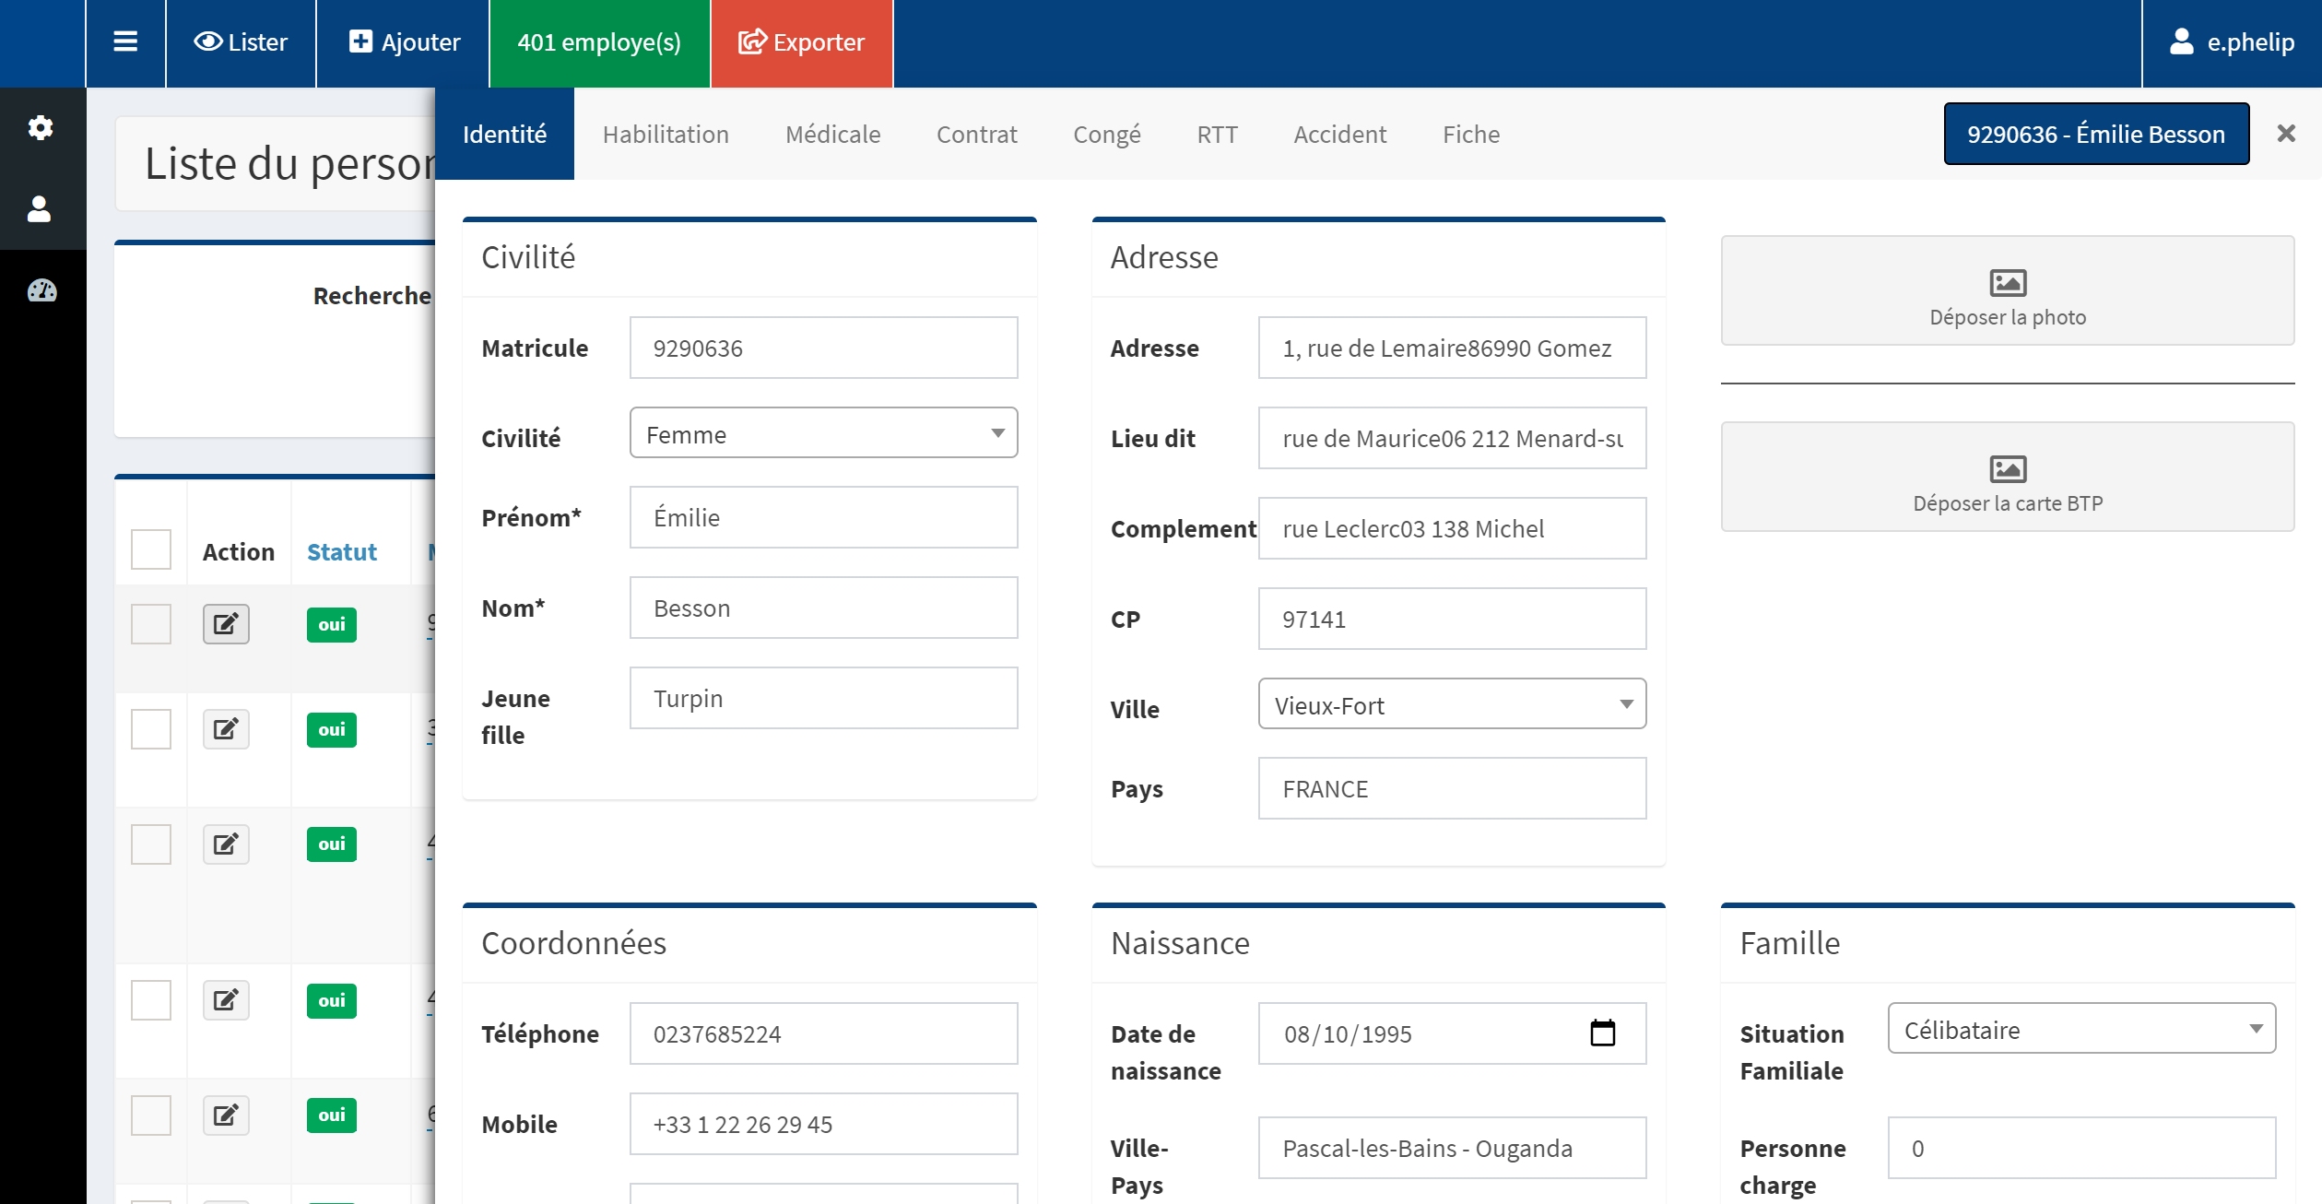Open the hamburger menu in top bar
The image size is (2322, 1204).
125,42
